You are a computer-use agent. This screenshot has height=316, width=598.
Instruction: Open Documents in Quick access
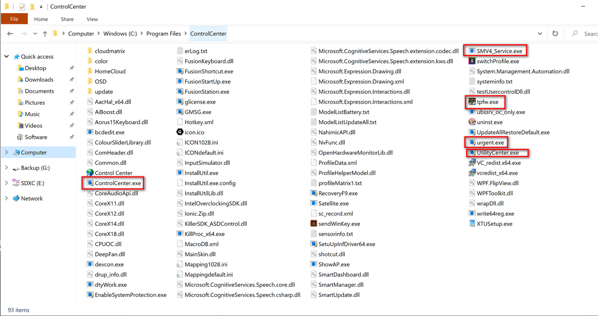point(39,91)
